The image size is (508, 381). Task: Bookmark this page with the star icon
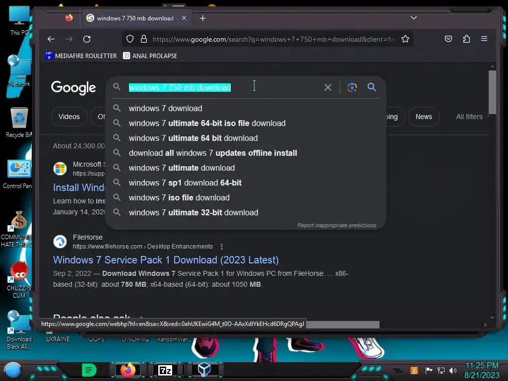(405, 39)
